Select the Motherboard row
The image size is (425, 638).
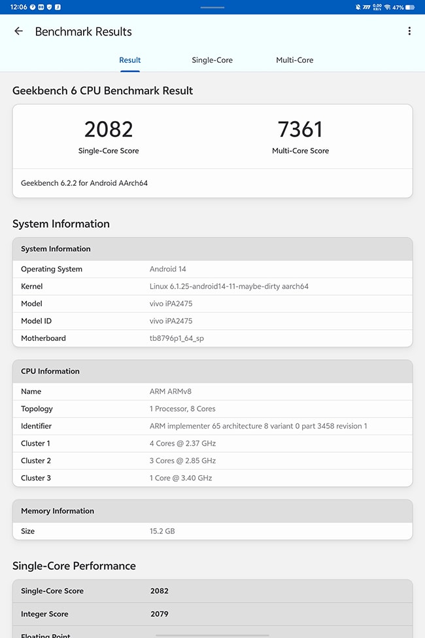[x=212, y=338]
